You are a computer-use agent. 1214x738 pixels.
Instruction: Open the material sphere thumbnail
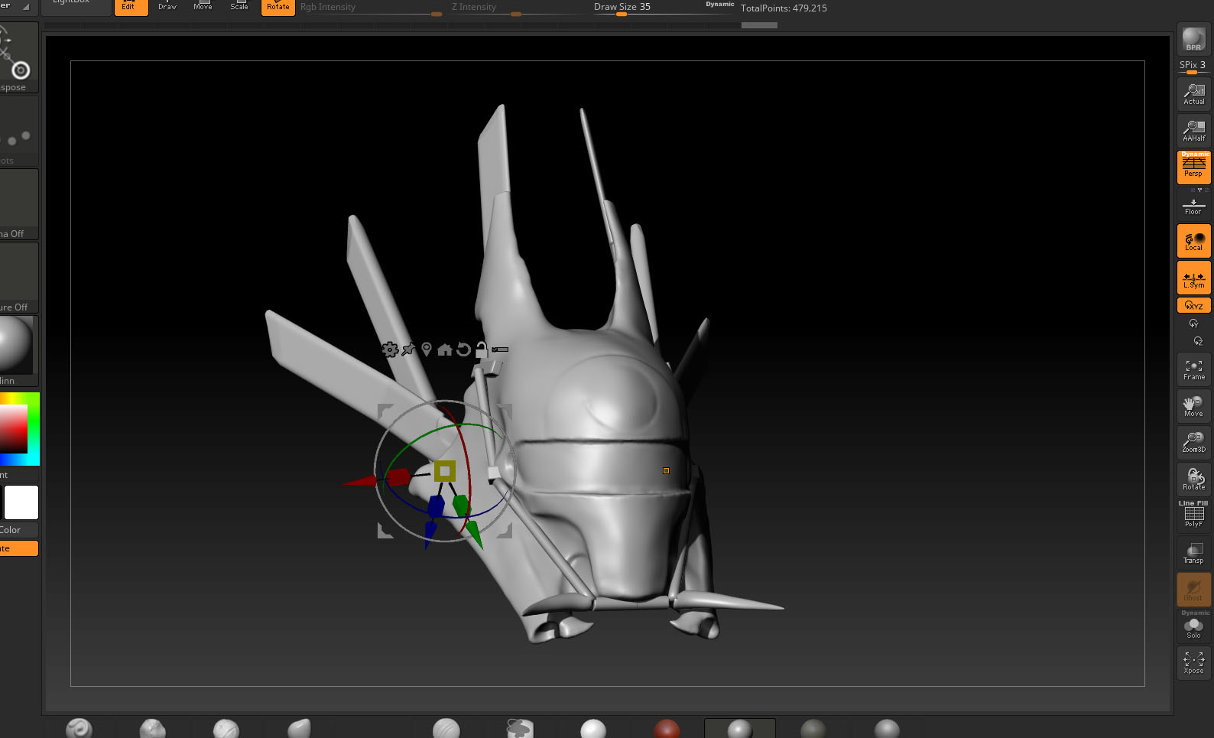pyautogui.click(x=17, y=344)
